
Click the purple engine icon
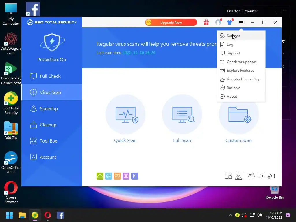click(x=126, y=176)
